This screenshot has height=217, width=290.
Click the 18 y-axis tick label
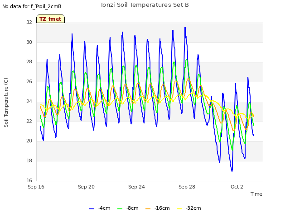[29, 161]
